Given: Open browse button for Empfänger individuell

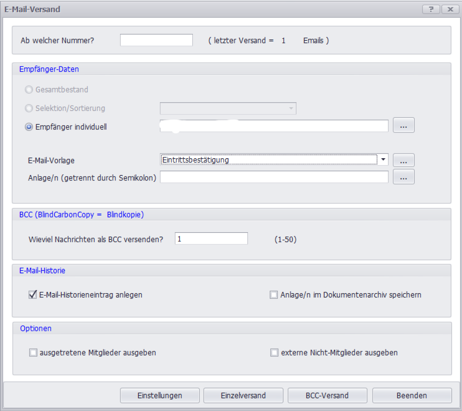Looking at the screenshot, I should click(x=403, y=125).
